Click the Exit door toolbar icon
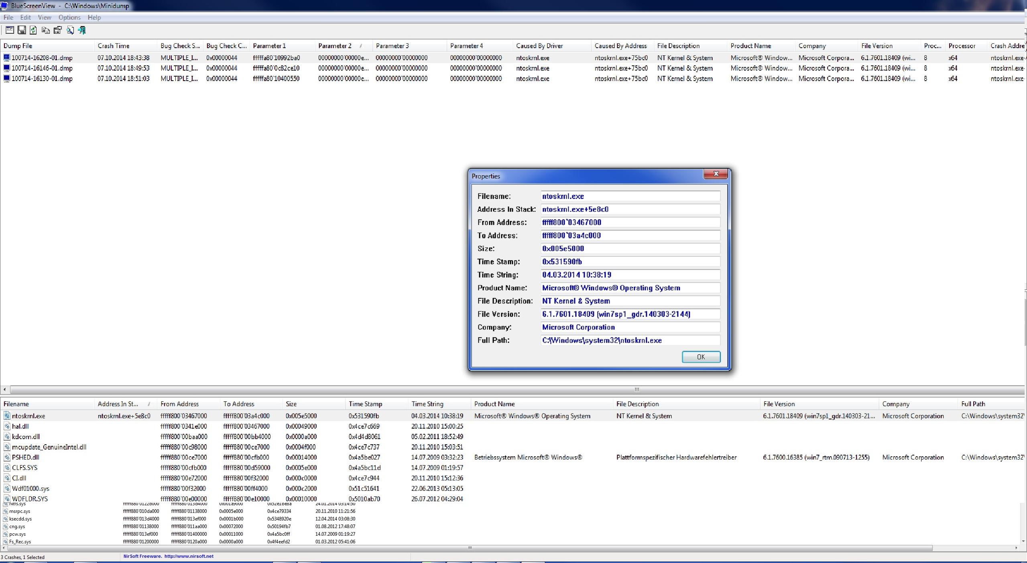This screenshot has height=563, width=1027. (82, 30)
